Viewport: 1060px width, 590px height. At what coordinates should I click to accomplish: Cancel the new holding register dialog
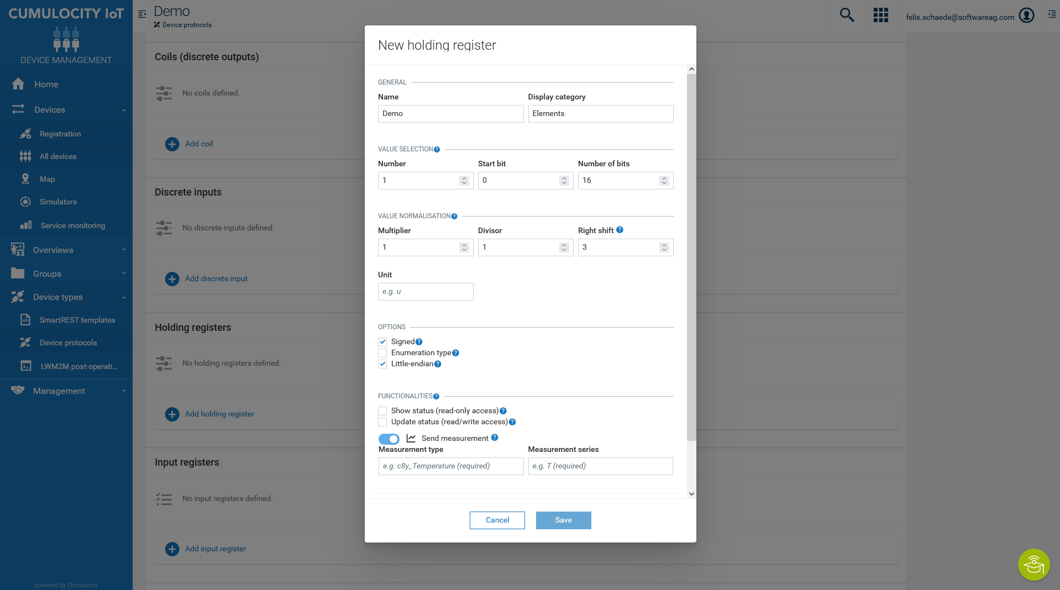pyautogui.click(x=497, y=520)
